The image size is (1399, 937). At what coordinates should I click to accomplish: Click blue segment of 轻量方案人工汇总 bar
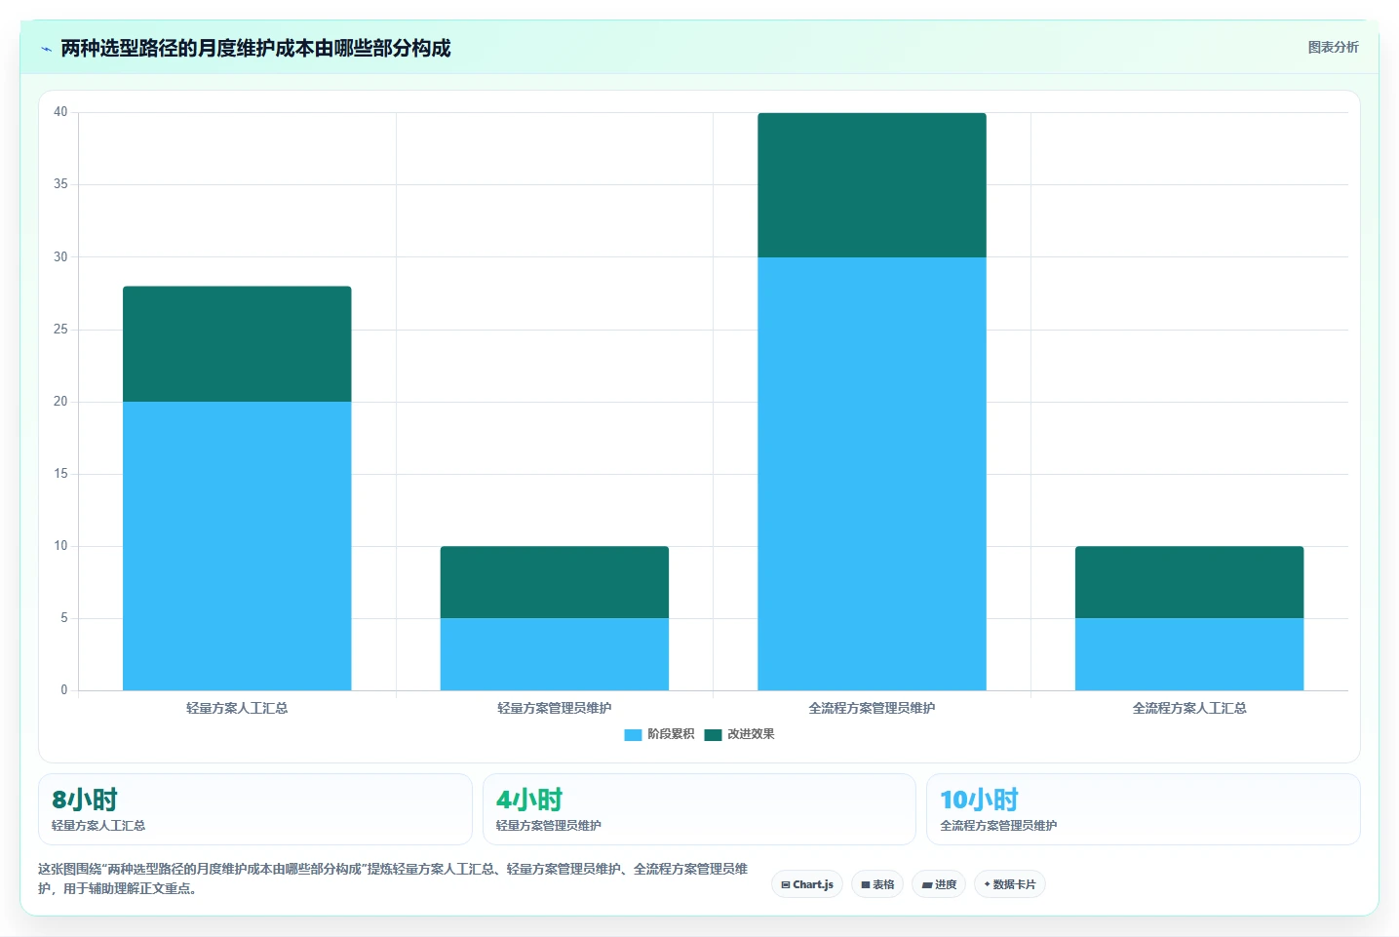[237, 546]
